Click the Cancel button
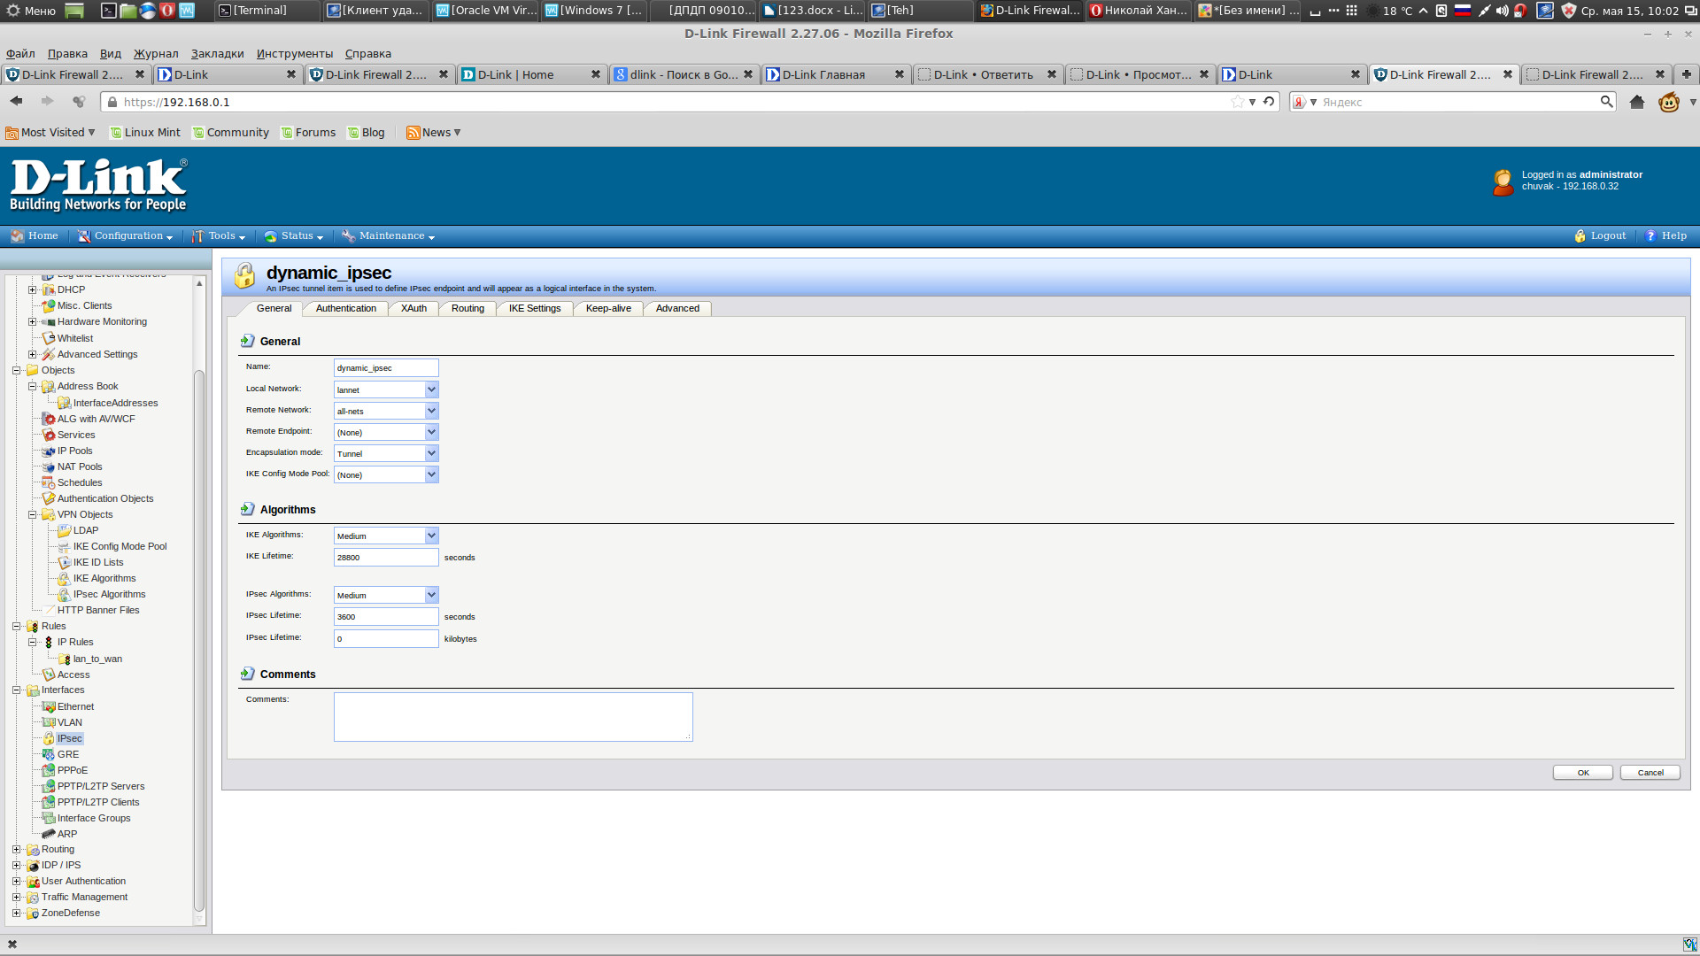This screenshot has width=1700, height=956. (x=1650, y=773)
